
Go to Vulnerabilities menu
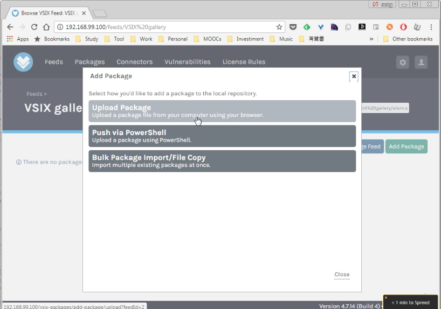tap(187, 62)
